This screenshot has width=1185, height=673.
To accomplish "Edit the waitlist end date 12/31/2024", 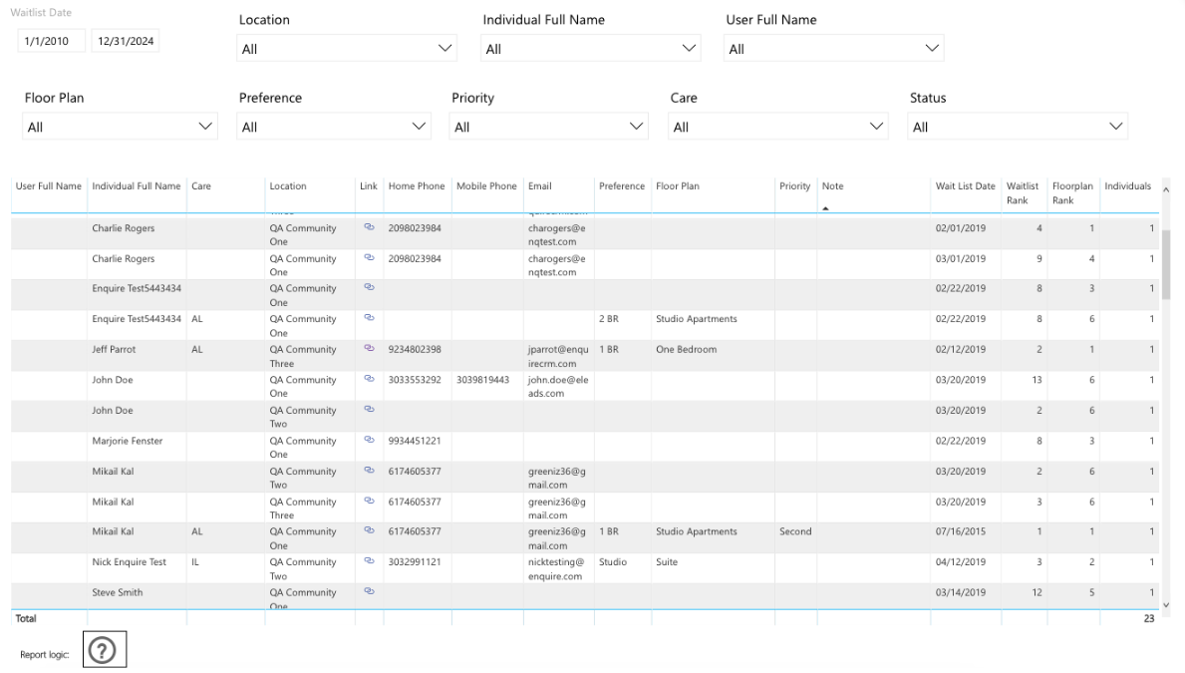I will pyautogui.click(x=126, y=41).
